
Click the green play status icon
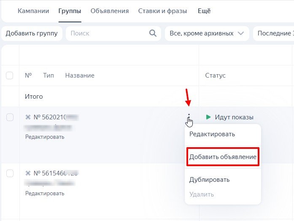coord(208,117)
